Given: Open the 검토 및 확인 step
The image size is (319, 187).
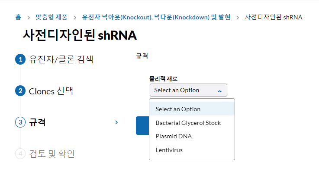Looking at the screenshot, I should point(52,153).
